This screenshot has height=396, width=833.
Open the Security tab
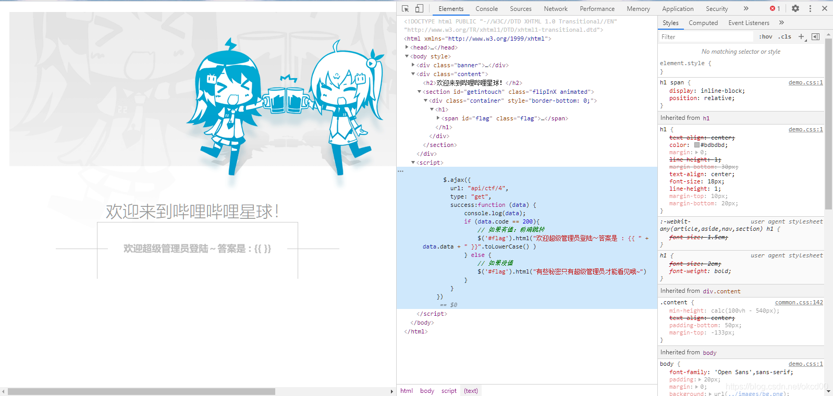click(717, 9)
